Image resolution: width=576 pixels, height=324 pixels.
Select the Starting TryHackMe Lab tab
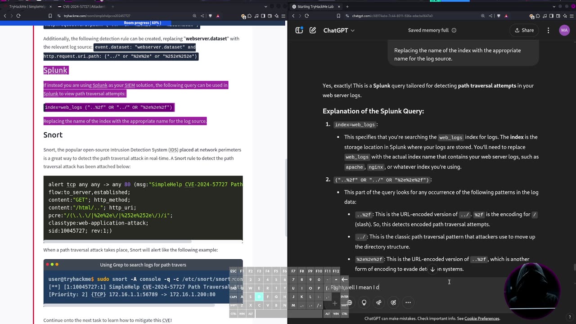(x=315, y=7)
